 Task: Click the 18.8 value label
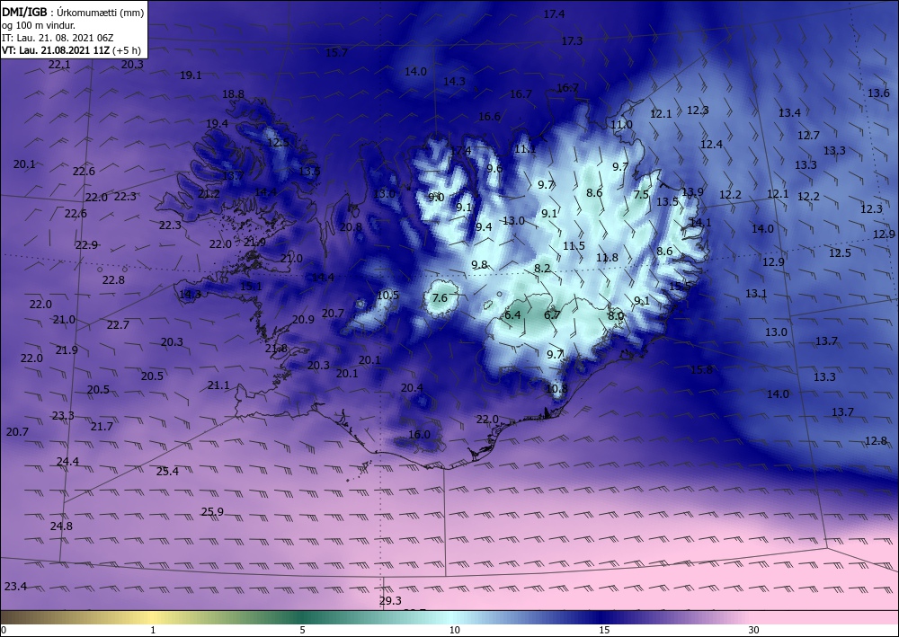[234, 94]
